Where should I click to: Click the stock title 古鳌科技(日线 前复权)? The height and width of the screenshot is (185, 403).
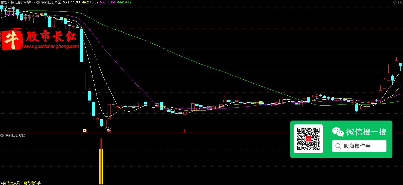(x=18, y=2)
